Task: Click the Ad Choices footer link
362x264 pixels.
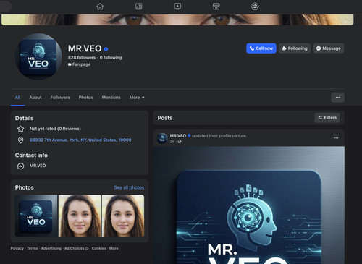Action: [76, 248]
